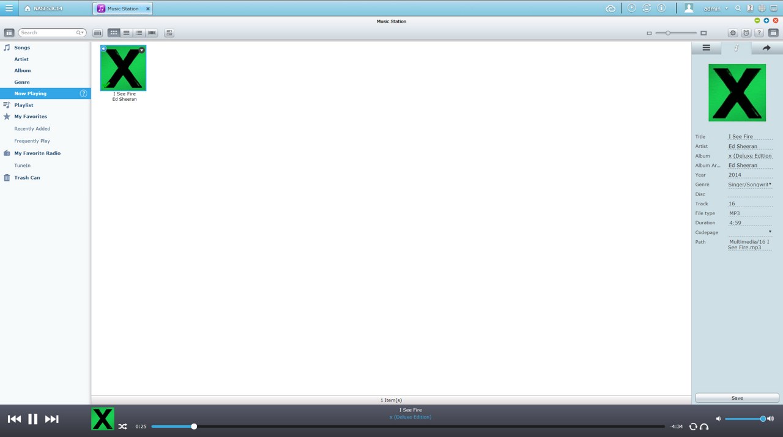
Task: Open Songs in the sidebar
Action: pos(22,48)
